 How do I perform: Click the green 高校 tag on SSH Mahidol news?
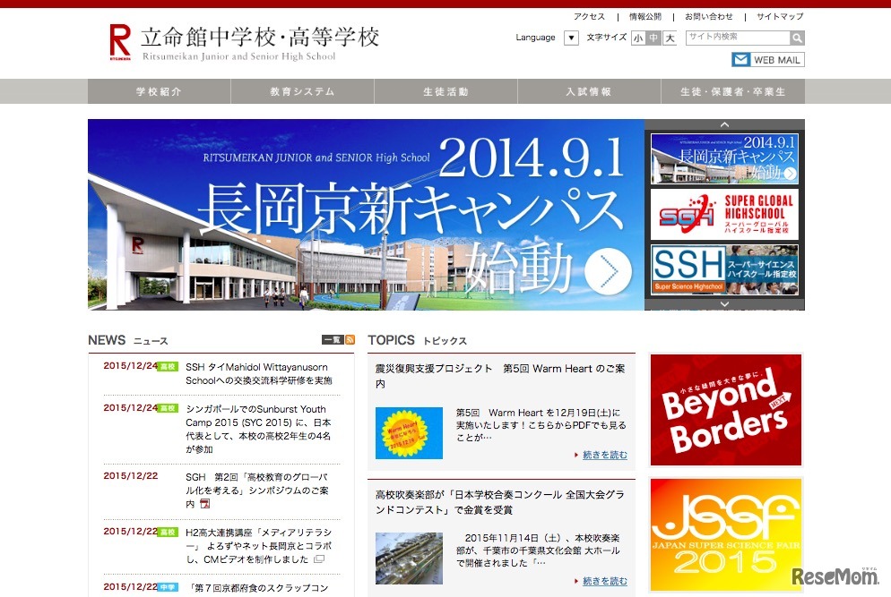click(168, 367)
